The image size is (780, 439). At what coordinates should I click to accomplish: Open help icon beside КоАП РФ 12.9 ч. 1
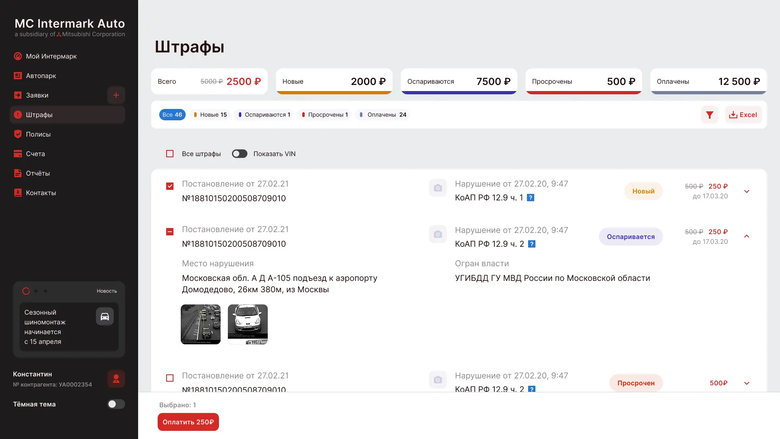pyautogui.click(x=531, y=198)
